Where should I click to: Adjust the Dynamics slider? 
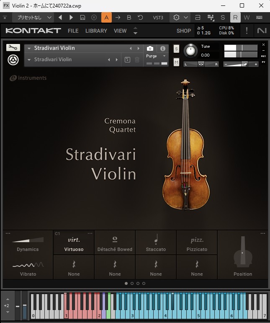[28, 240]
